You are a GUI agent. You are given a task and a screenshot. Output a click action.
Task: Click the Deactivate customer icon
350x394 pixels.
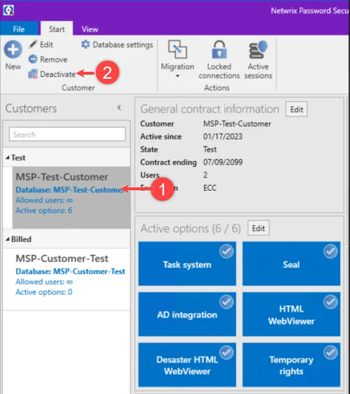[x=33, y=74]
